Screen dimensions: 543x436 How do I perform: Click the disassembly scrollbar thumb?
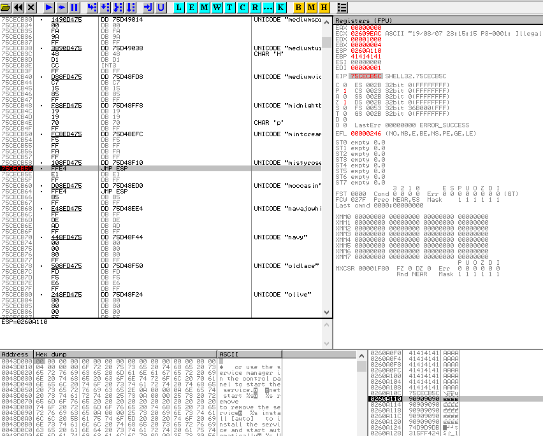coord(326,42)
